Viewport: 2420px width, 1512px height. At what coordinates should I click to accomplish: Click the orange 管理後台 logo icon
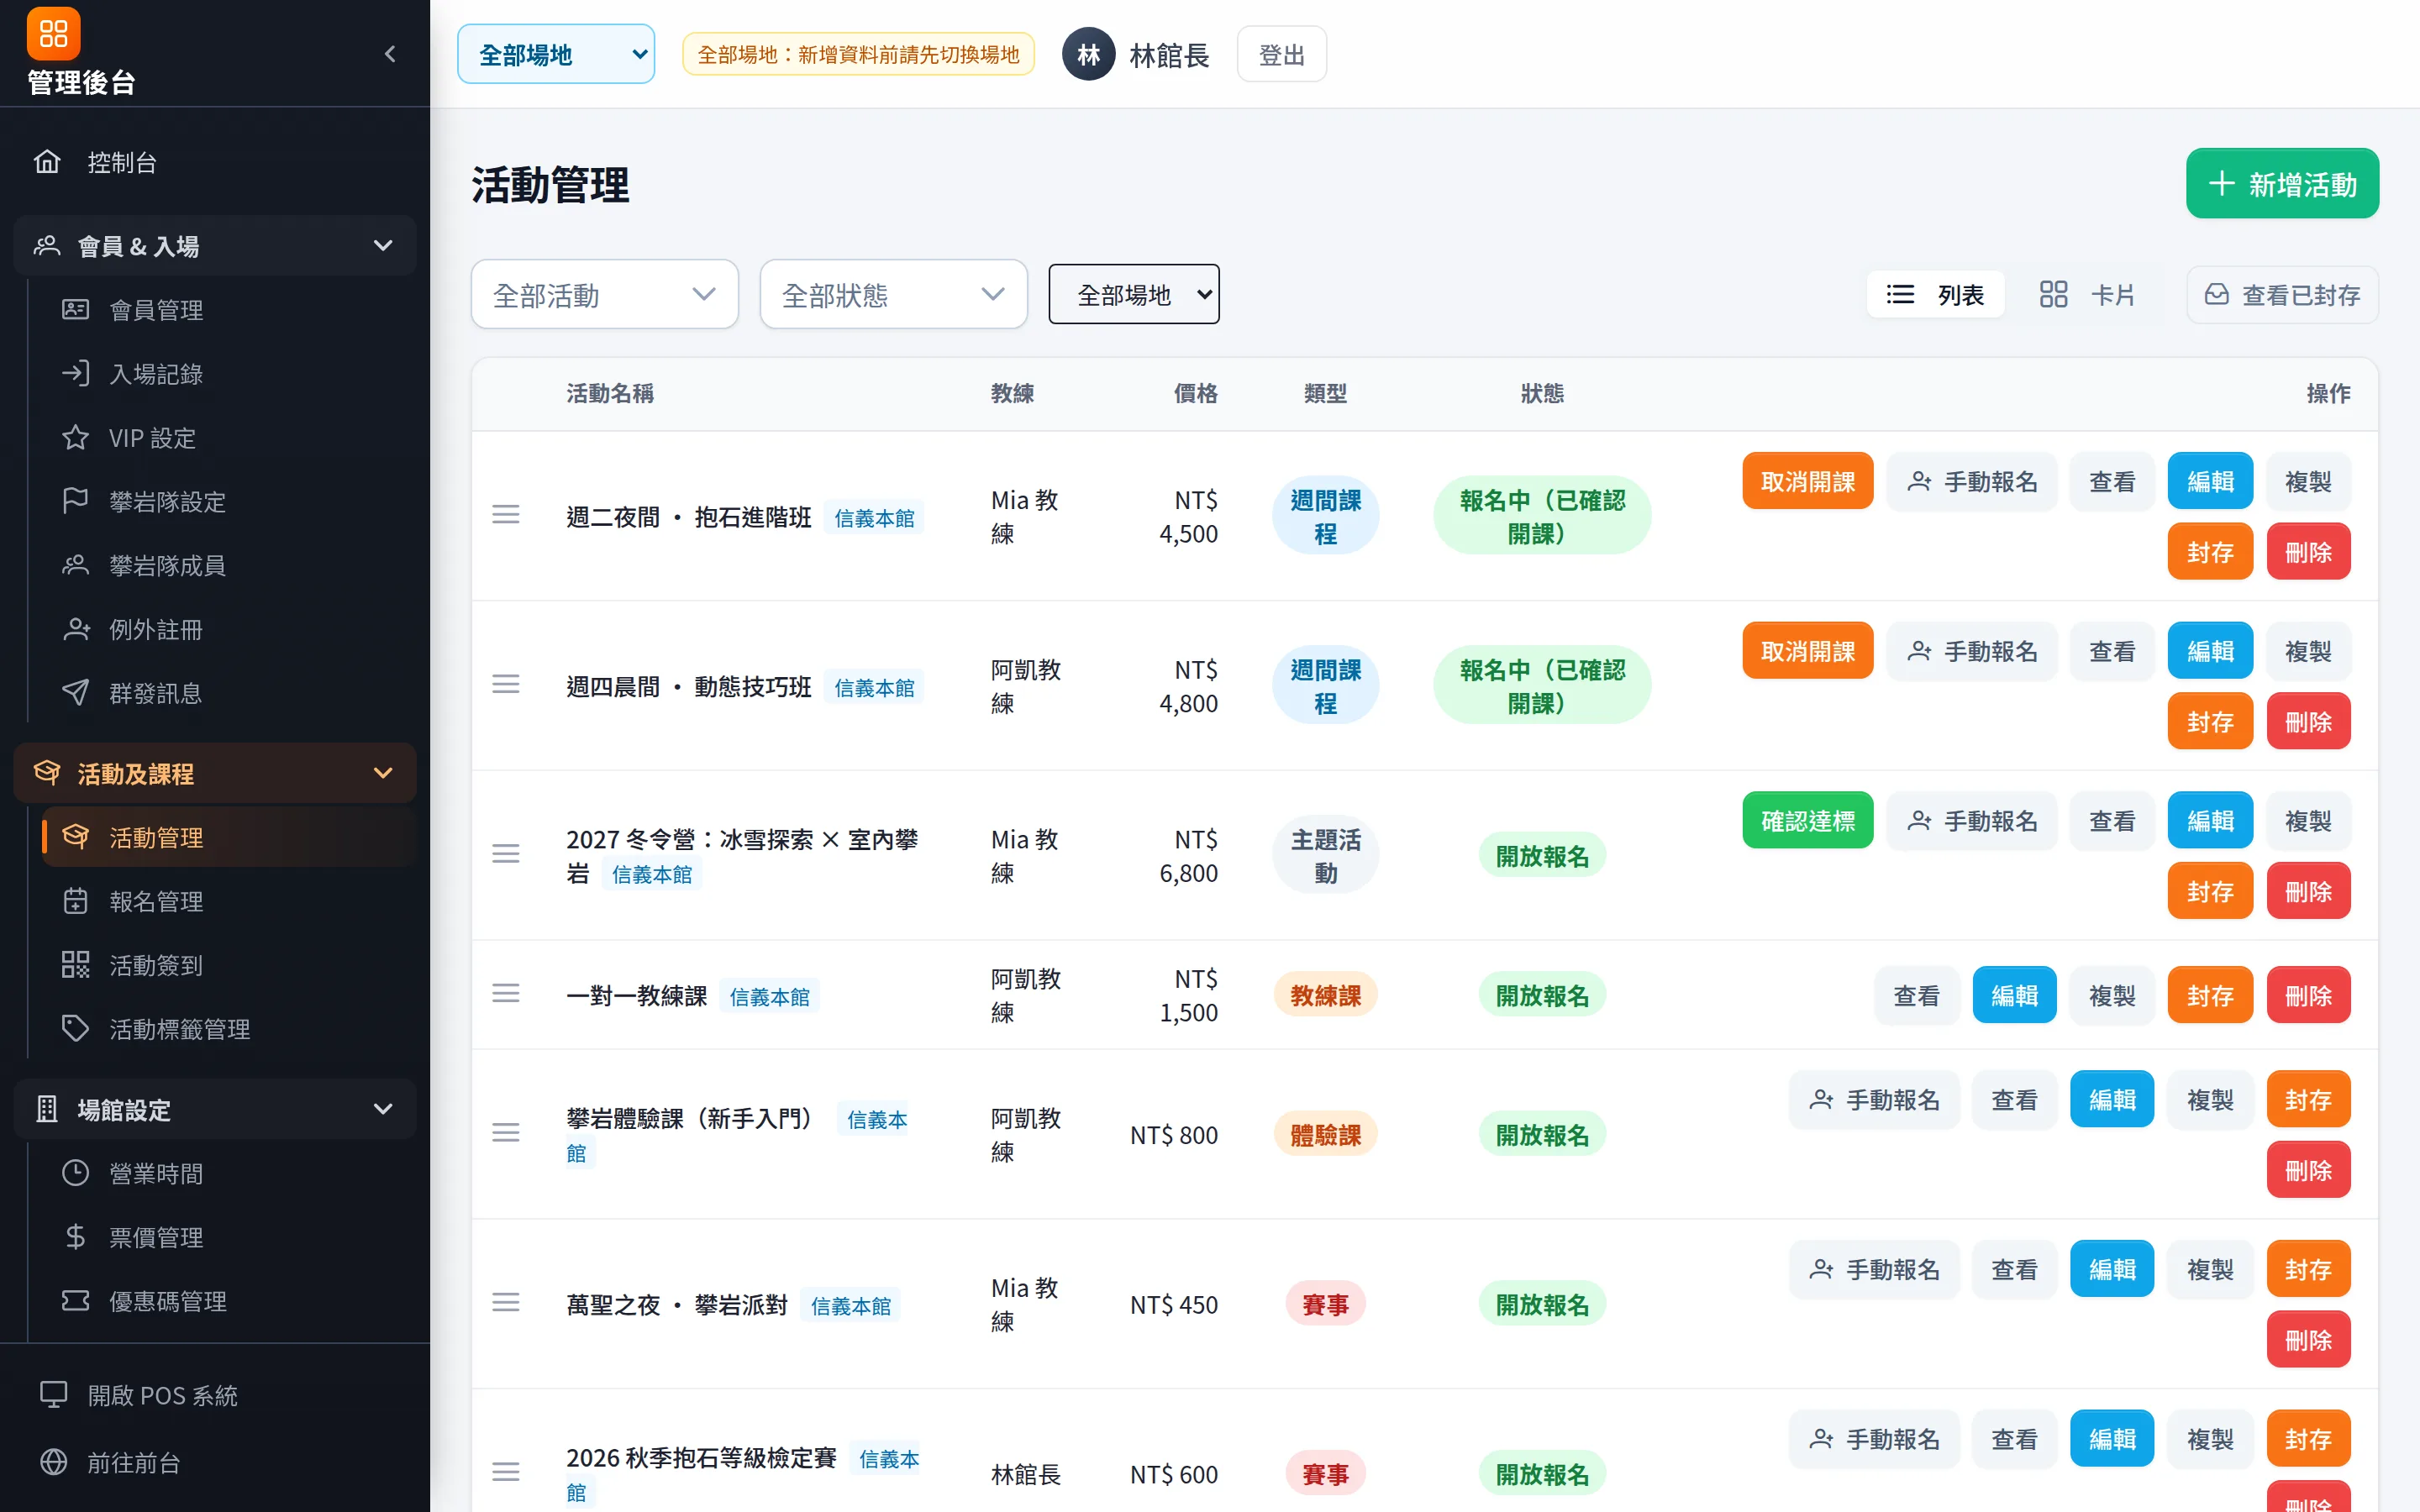pyautogui.click(x=53, y=33)
